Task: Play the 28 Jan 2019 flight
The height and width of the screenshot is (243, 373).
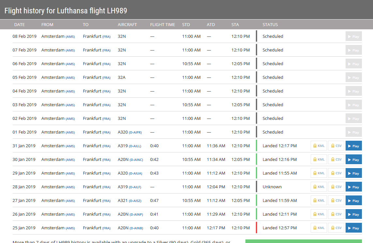Action: (353, 187)
